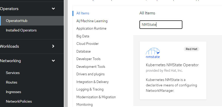
Task: Open Installed Operators page
Action: 21,30
